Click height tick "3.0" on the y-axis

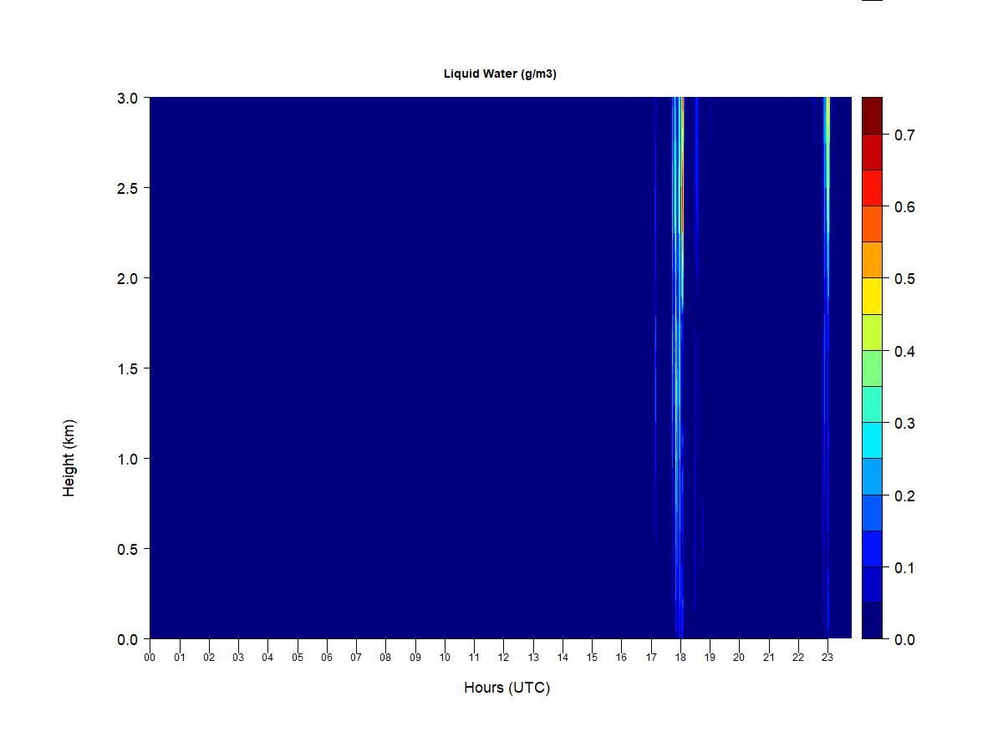tap(128, 98)
